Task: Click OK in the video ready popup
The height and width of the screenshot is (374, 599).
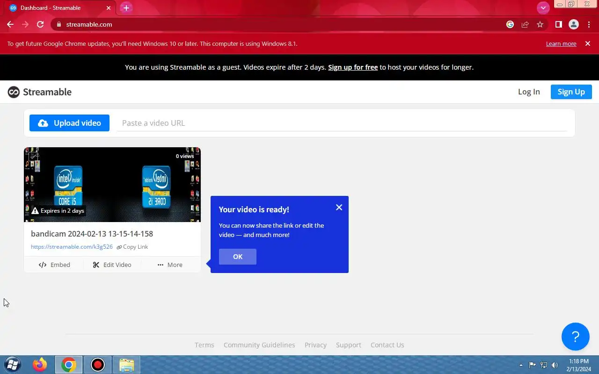Action: [x=238, y=257]
